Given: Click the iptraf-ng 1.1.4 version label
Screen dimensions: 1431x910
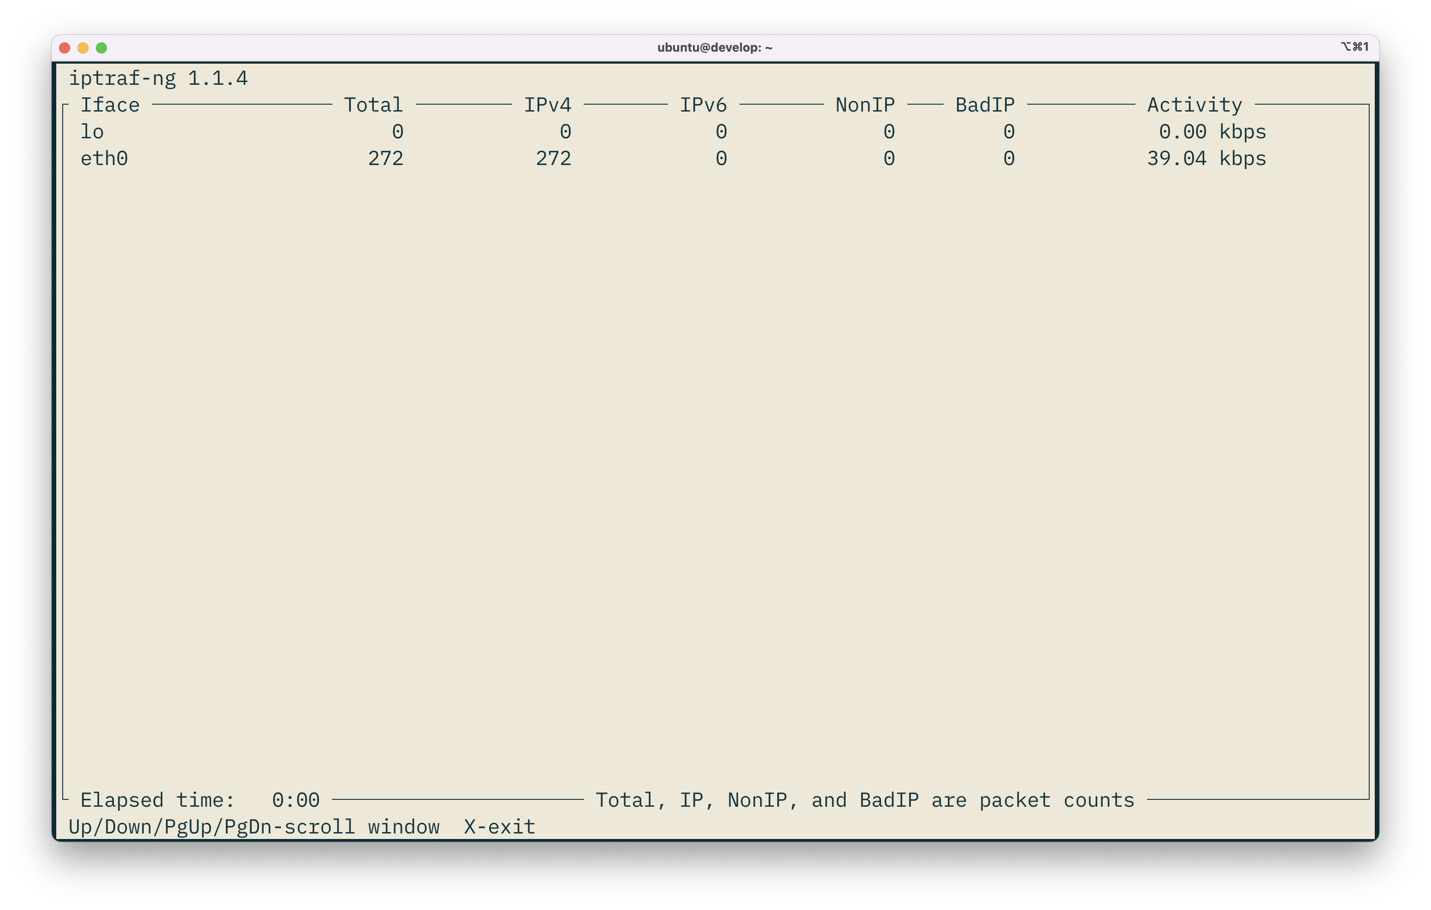Looking at the screenshot, I should (159, 78).
